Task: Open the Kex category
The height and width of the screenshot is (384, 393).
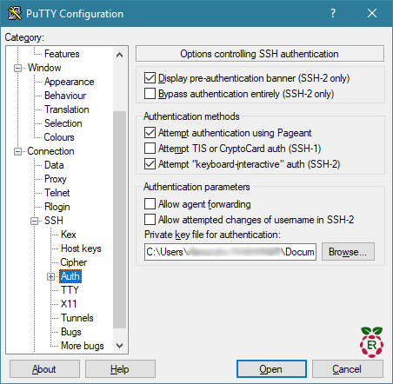Action: (x=69, y=235)
